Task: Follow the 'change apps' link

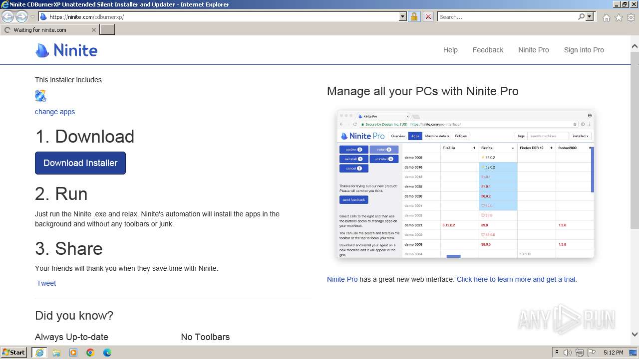Action: [x=55, y=112]
